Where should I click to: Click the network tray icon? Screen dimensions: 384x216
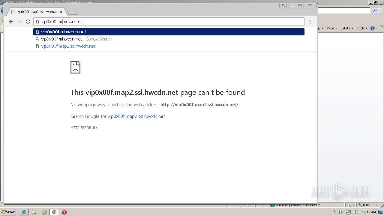348,212
